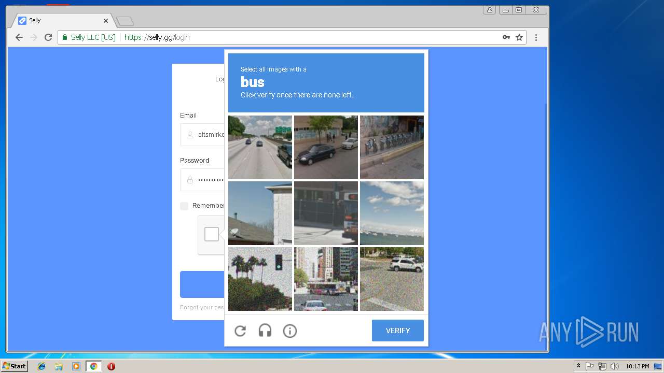
Task: Click the Chrome taskbar icon
Action: click(93, 366)
